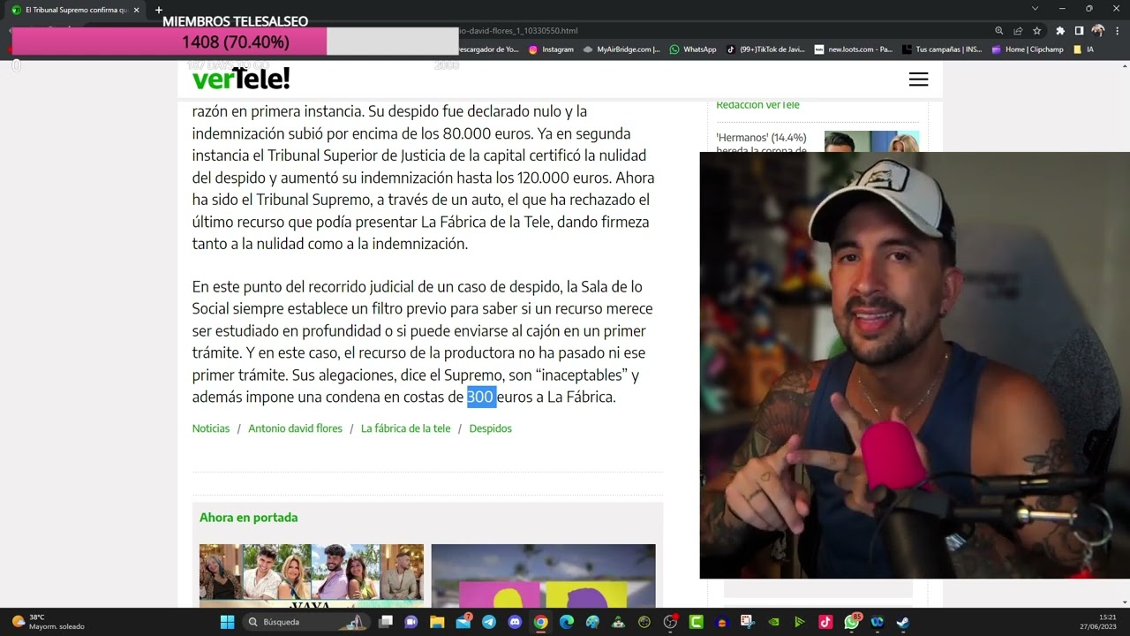
Task: Open Microsoft Edge from the taskbar
Action: (567, 622)
